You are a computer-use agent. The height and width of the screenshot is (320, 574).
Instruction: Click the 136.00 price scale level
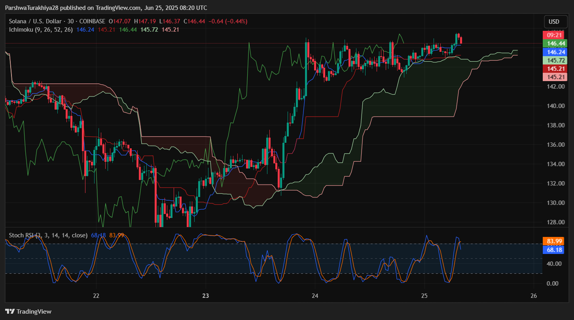point(555,145)
